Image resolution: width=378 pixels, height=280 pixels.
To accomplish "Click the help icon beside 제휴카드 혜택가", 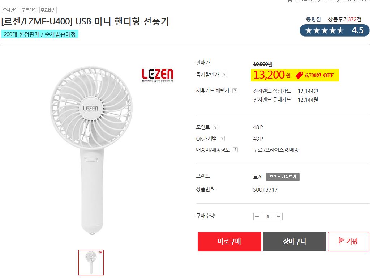I will (235, 91).
